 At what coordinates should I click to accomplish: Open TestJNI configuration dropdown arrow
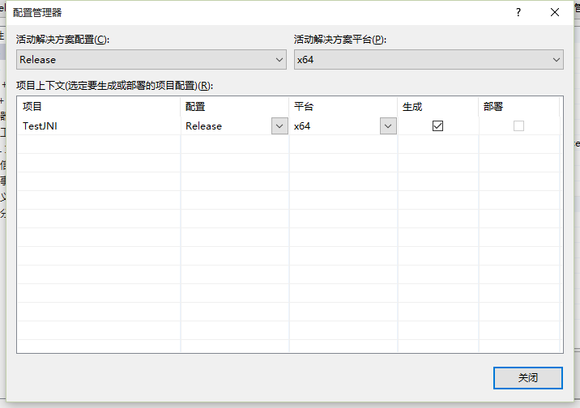pos(279,126)
